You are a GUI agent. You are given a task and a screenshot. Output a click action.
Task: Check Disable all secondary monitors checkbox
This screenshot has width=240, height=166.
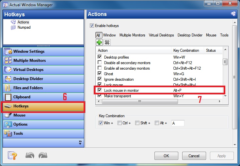(100, 62)
